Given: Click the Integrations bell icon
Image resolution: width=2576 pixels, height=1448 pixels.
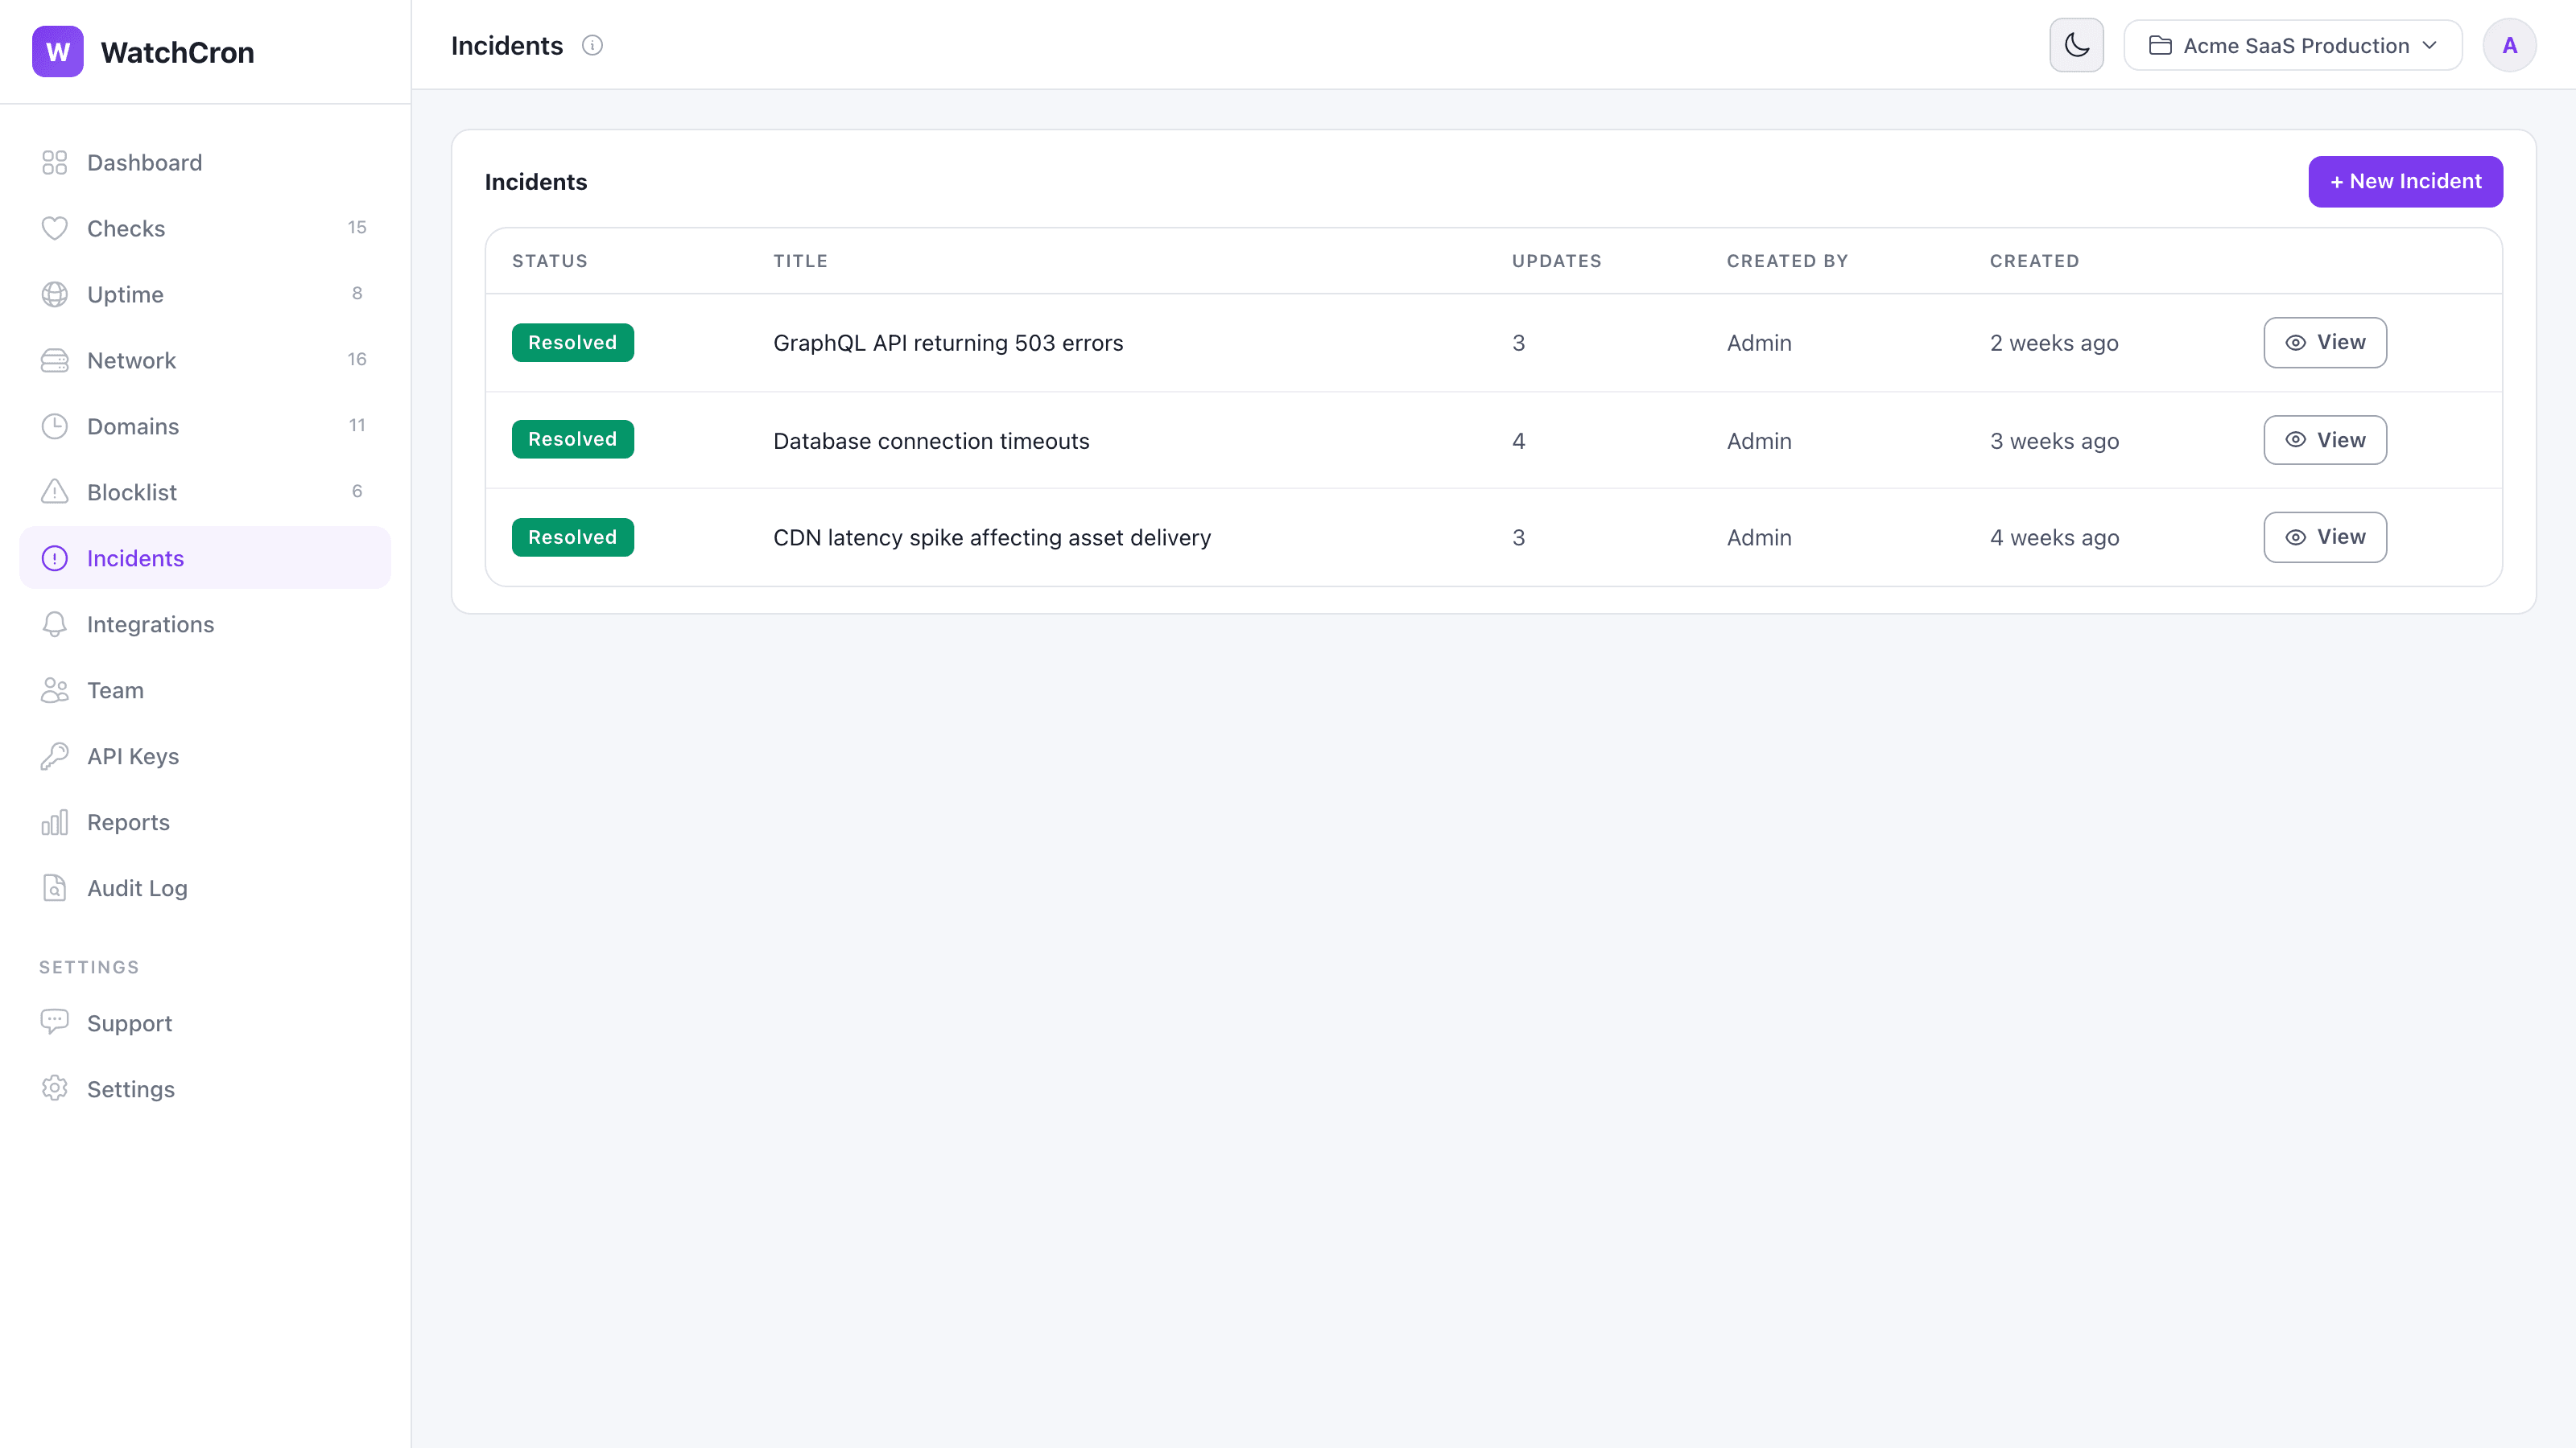Looking at the screenshot, I should (x=54, y=624).
